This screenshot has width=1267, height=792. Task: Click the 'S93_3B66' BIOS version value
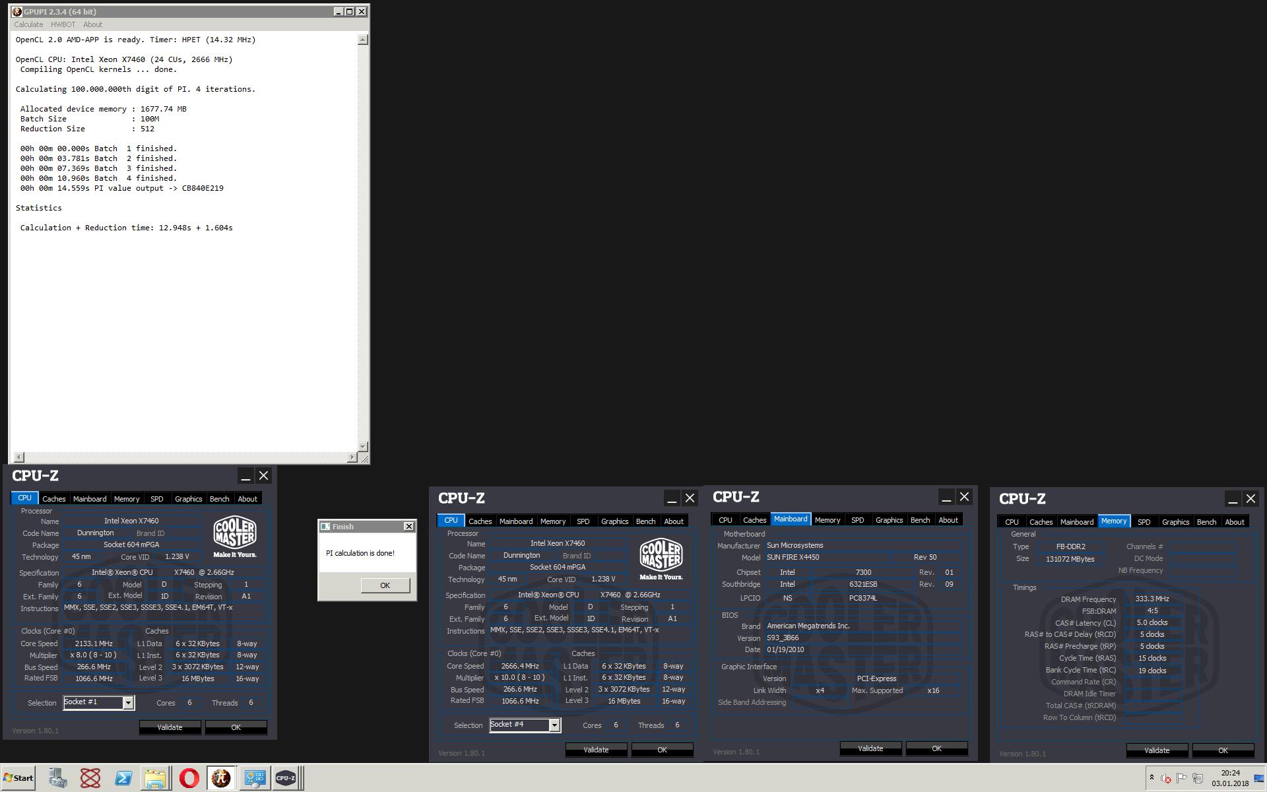783,638
